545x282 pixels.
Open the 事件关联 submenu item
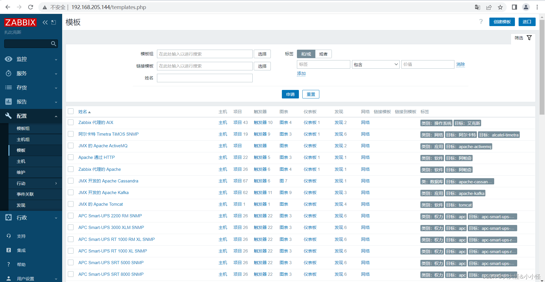click(x=35, y=194)
